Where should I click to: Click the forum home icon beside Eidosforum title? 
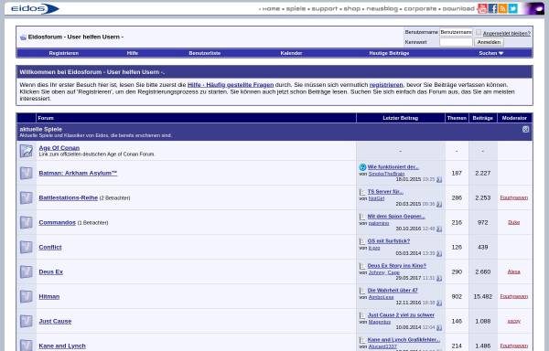point(23,37)
